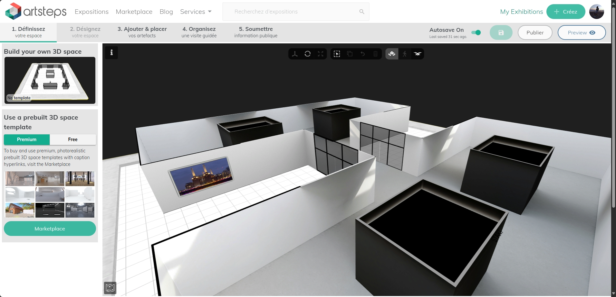Viewport: 616px width, 297px height.
Task: Select the Premium template option
Action: point(27,139)
